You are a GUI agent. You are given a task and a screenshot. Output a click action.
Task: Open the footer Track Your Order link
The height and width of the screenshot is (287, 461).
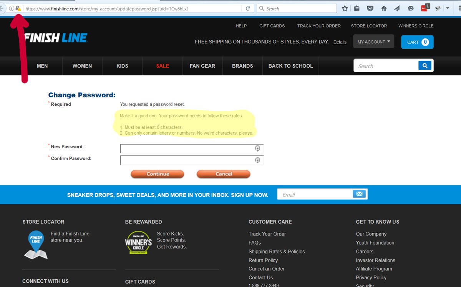pos(267,234)
